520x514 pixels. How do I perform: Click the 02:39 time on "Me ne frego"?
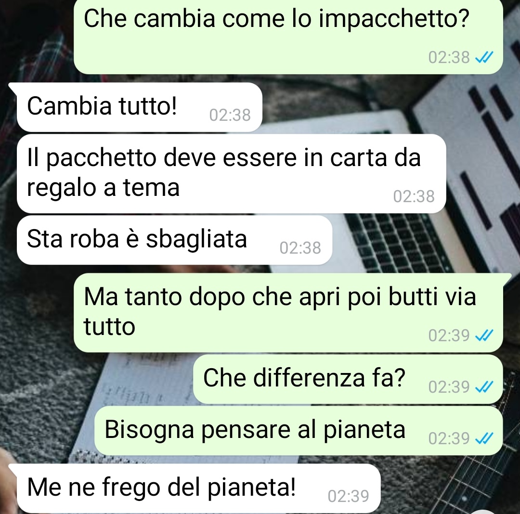pos(348,497)
